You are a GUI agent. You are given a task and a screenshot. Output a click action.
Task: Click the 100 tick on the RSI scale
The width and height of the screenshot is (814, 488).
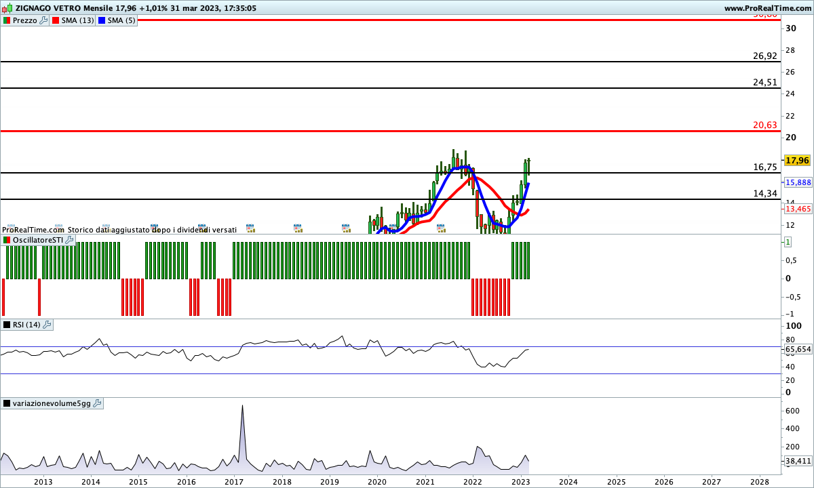[x=793, y=327]
